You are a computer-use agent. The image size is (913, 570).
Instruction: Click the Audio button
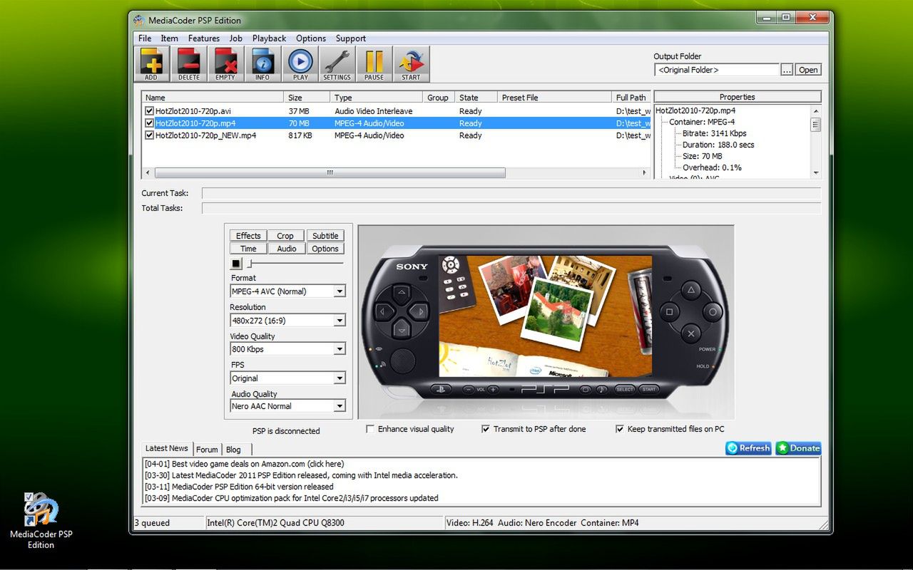pyautogui.click(x=287, y=249)
